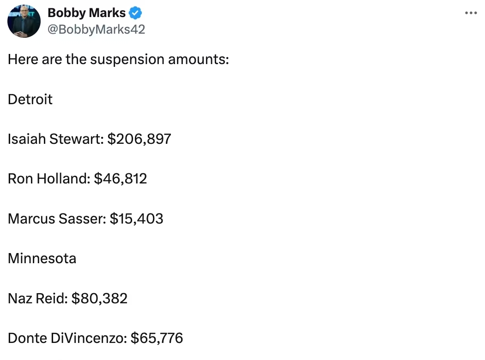Click the $46,812 suspension amount

(121, 178)
